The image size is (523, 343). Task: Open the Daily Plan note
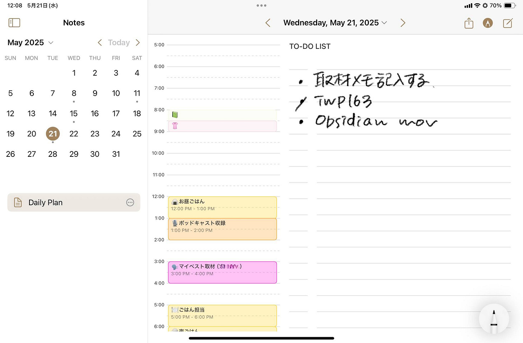tap(74, 203)
